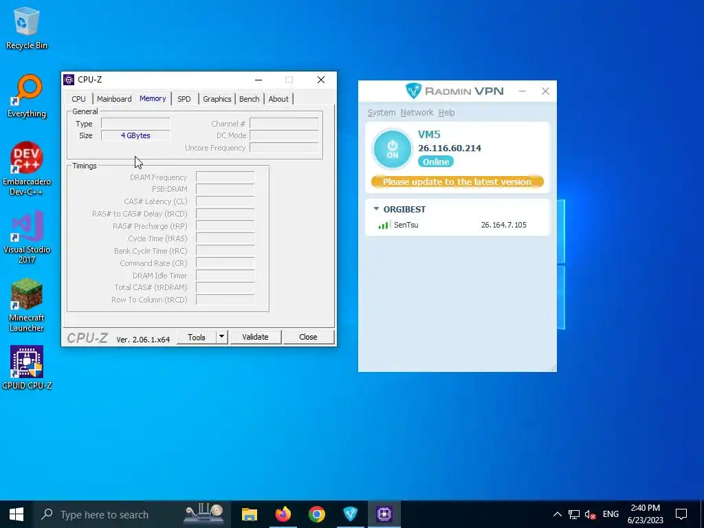Screen dimensions: 704x528
Task: Click the CAS# Latency (CL) value field
Action: click(x=225, y=201)
